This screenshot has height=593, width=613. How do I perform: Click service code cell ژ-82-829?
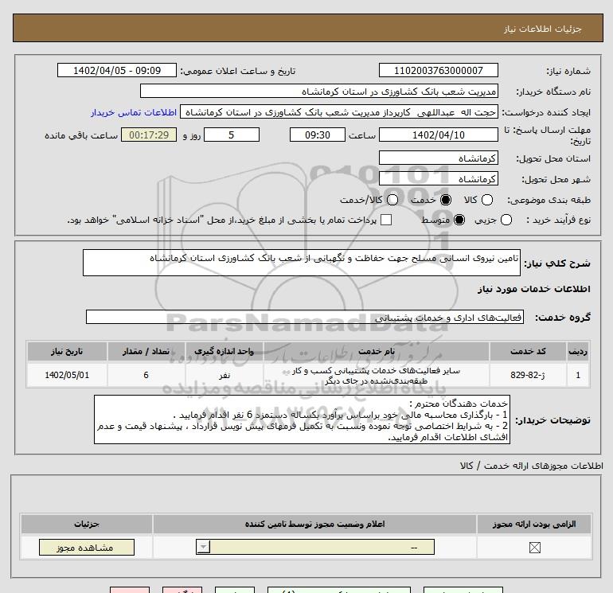click(528, 375)
